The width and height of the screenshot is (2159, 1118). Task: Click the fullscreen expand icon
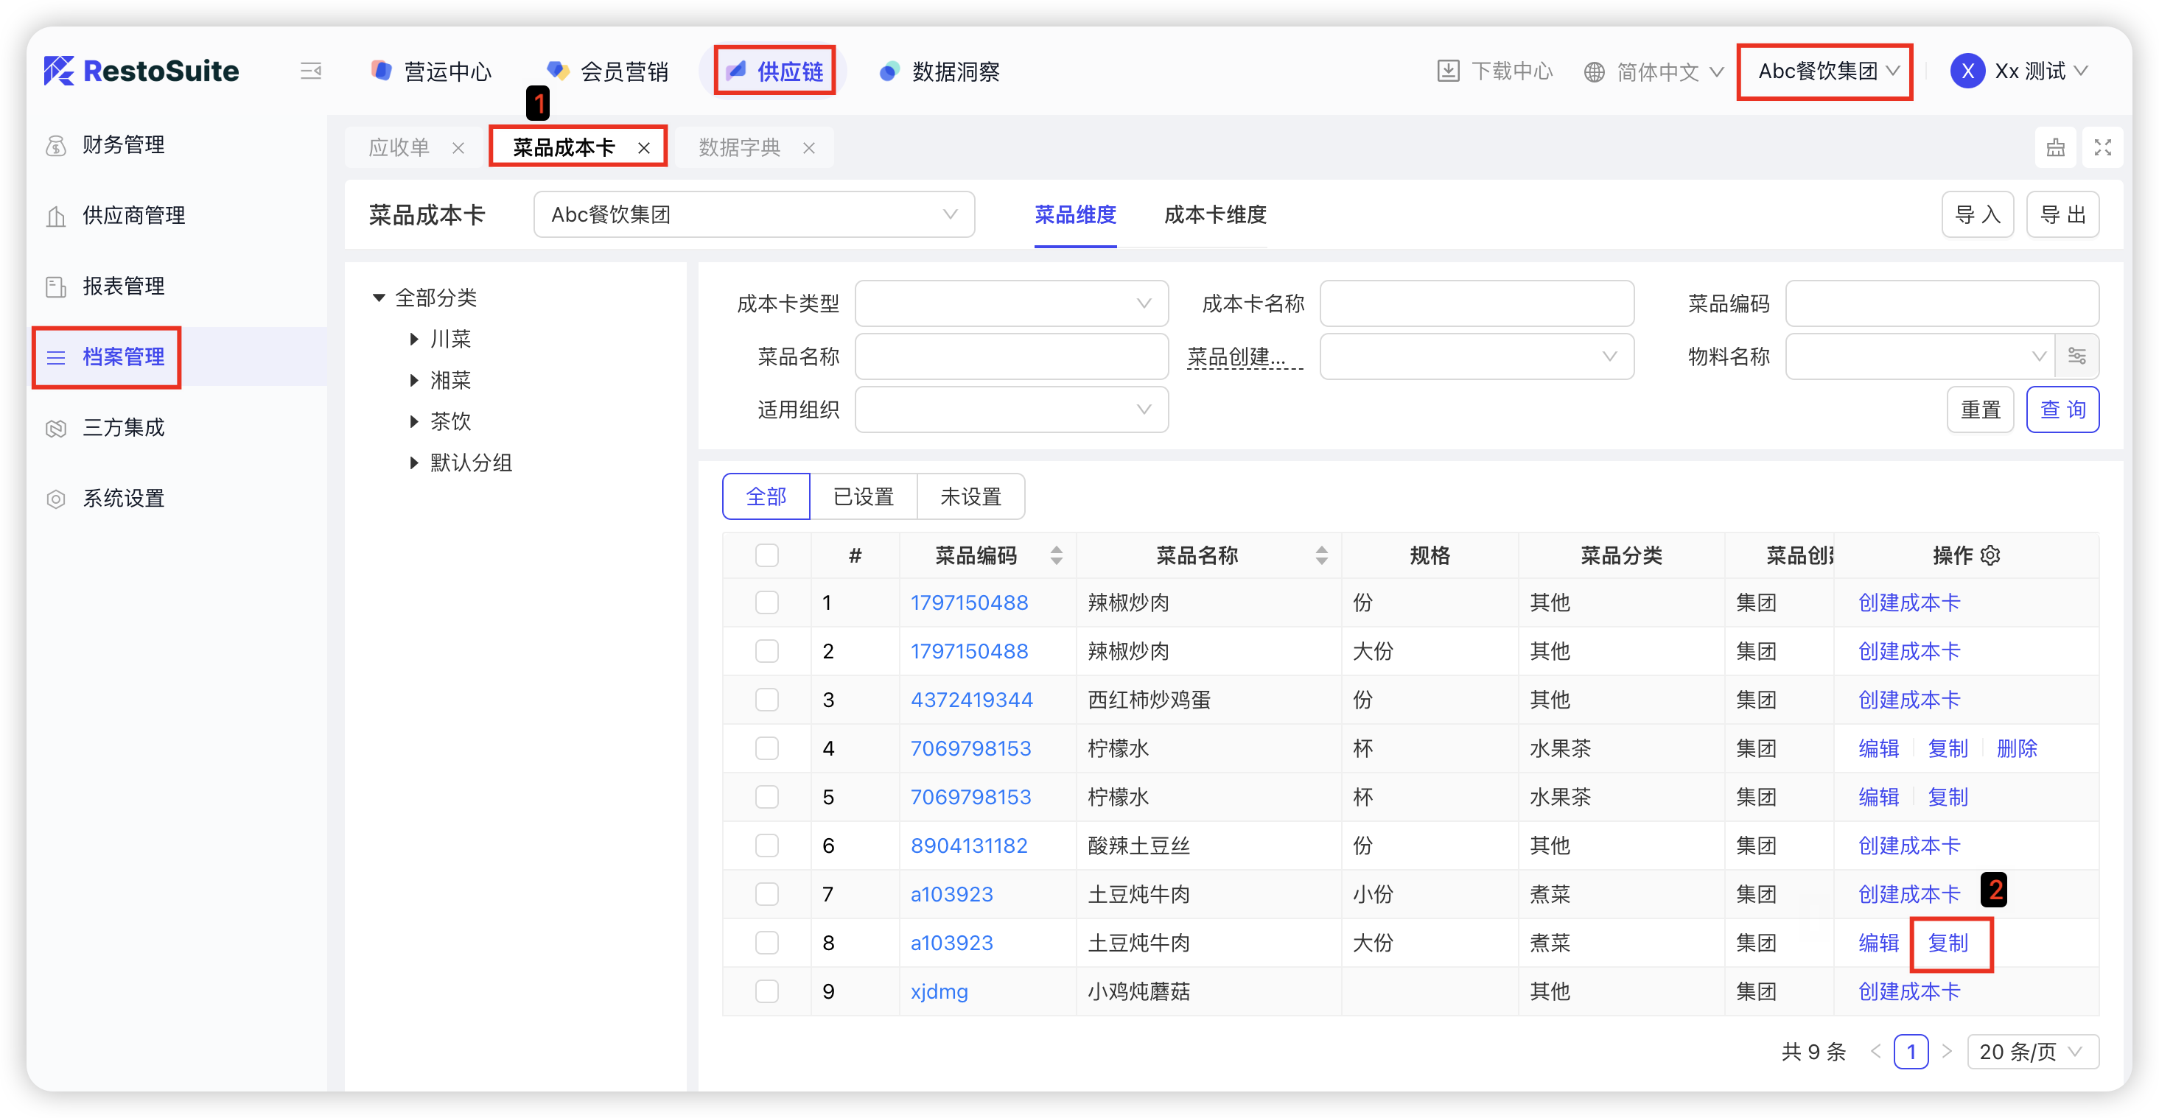(2102, 147)
